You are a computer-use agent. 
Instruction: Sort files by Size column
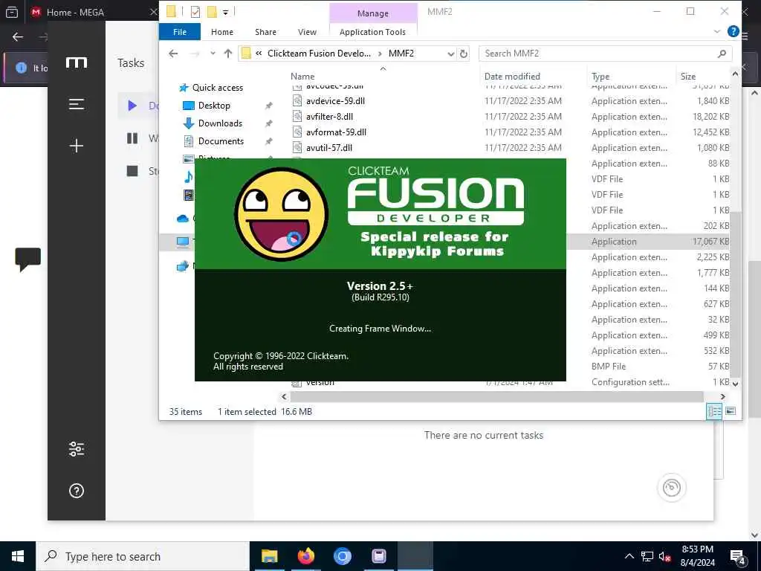(x=687, y=77)
